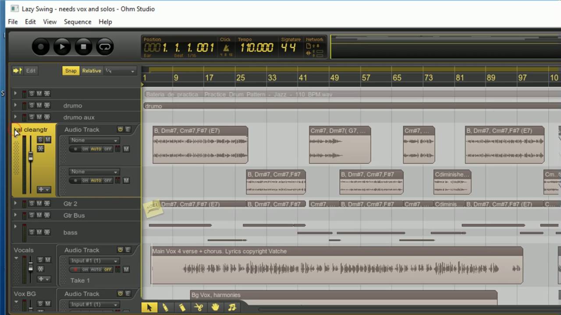Select the music note tool
The height and width of the screenshot is (315, 561).
tap(231, 308)
